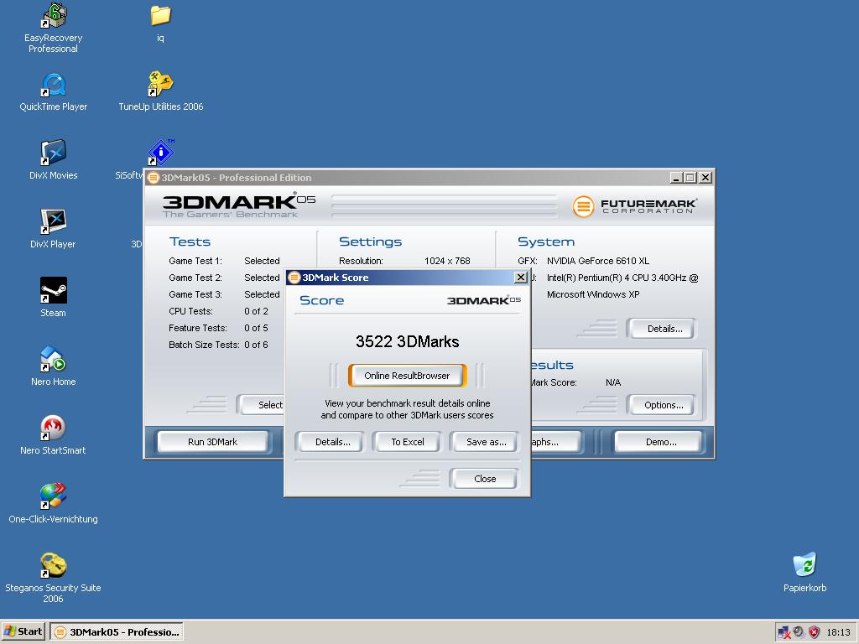Click the Run 3DMark button
This screenshot has height=644, width=859.
[212, 442]
